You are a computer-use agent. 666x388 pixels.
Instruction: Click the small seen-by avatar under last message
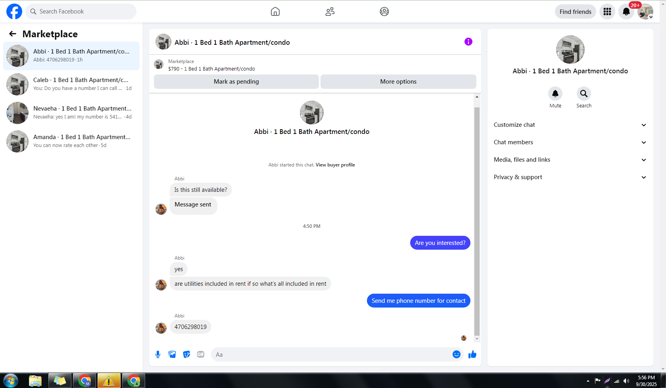pos(464,338)
